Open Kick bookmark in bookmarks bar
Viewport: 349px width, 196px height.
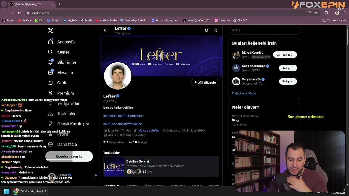coord(39,20)
